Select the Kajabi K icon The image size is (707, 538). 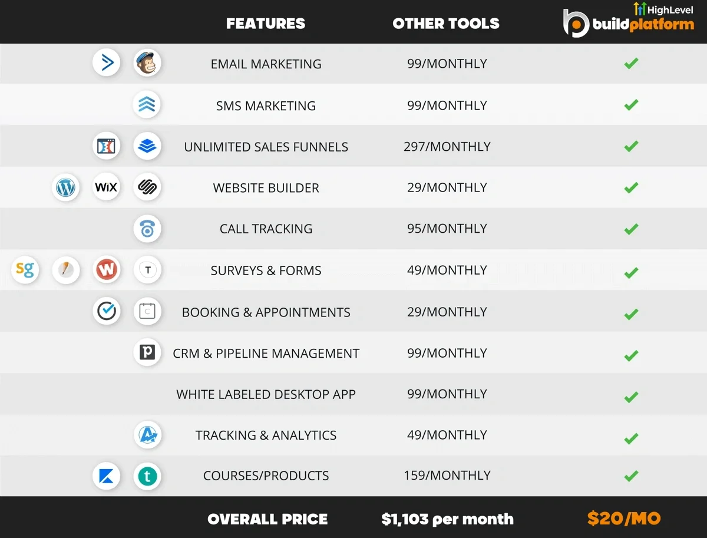coord(107,476)
